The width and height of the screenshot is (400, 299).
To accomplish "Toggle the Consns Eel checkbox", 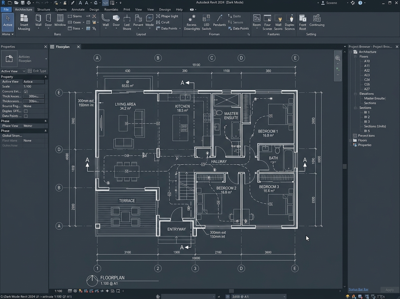I will [26, 91].
